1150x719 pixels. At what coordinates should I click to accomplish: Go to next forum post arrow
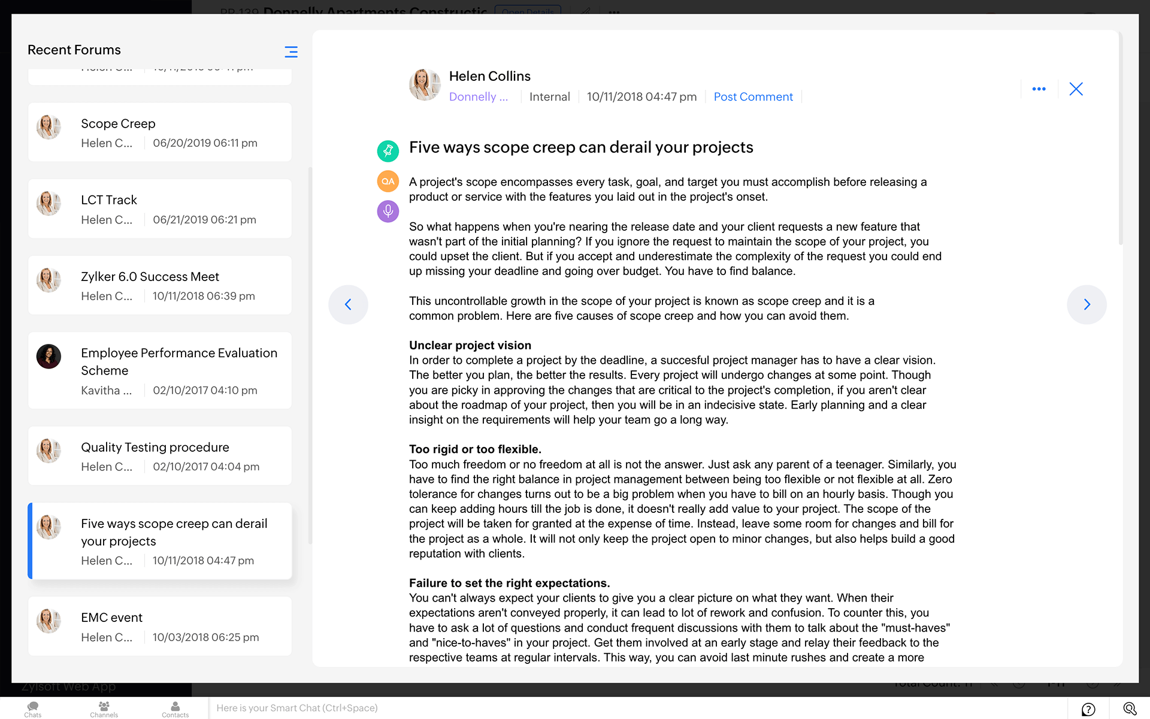tap(1087, 304)
